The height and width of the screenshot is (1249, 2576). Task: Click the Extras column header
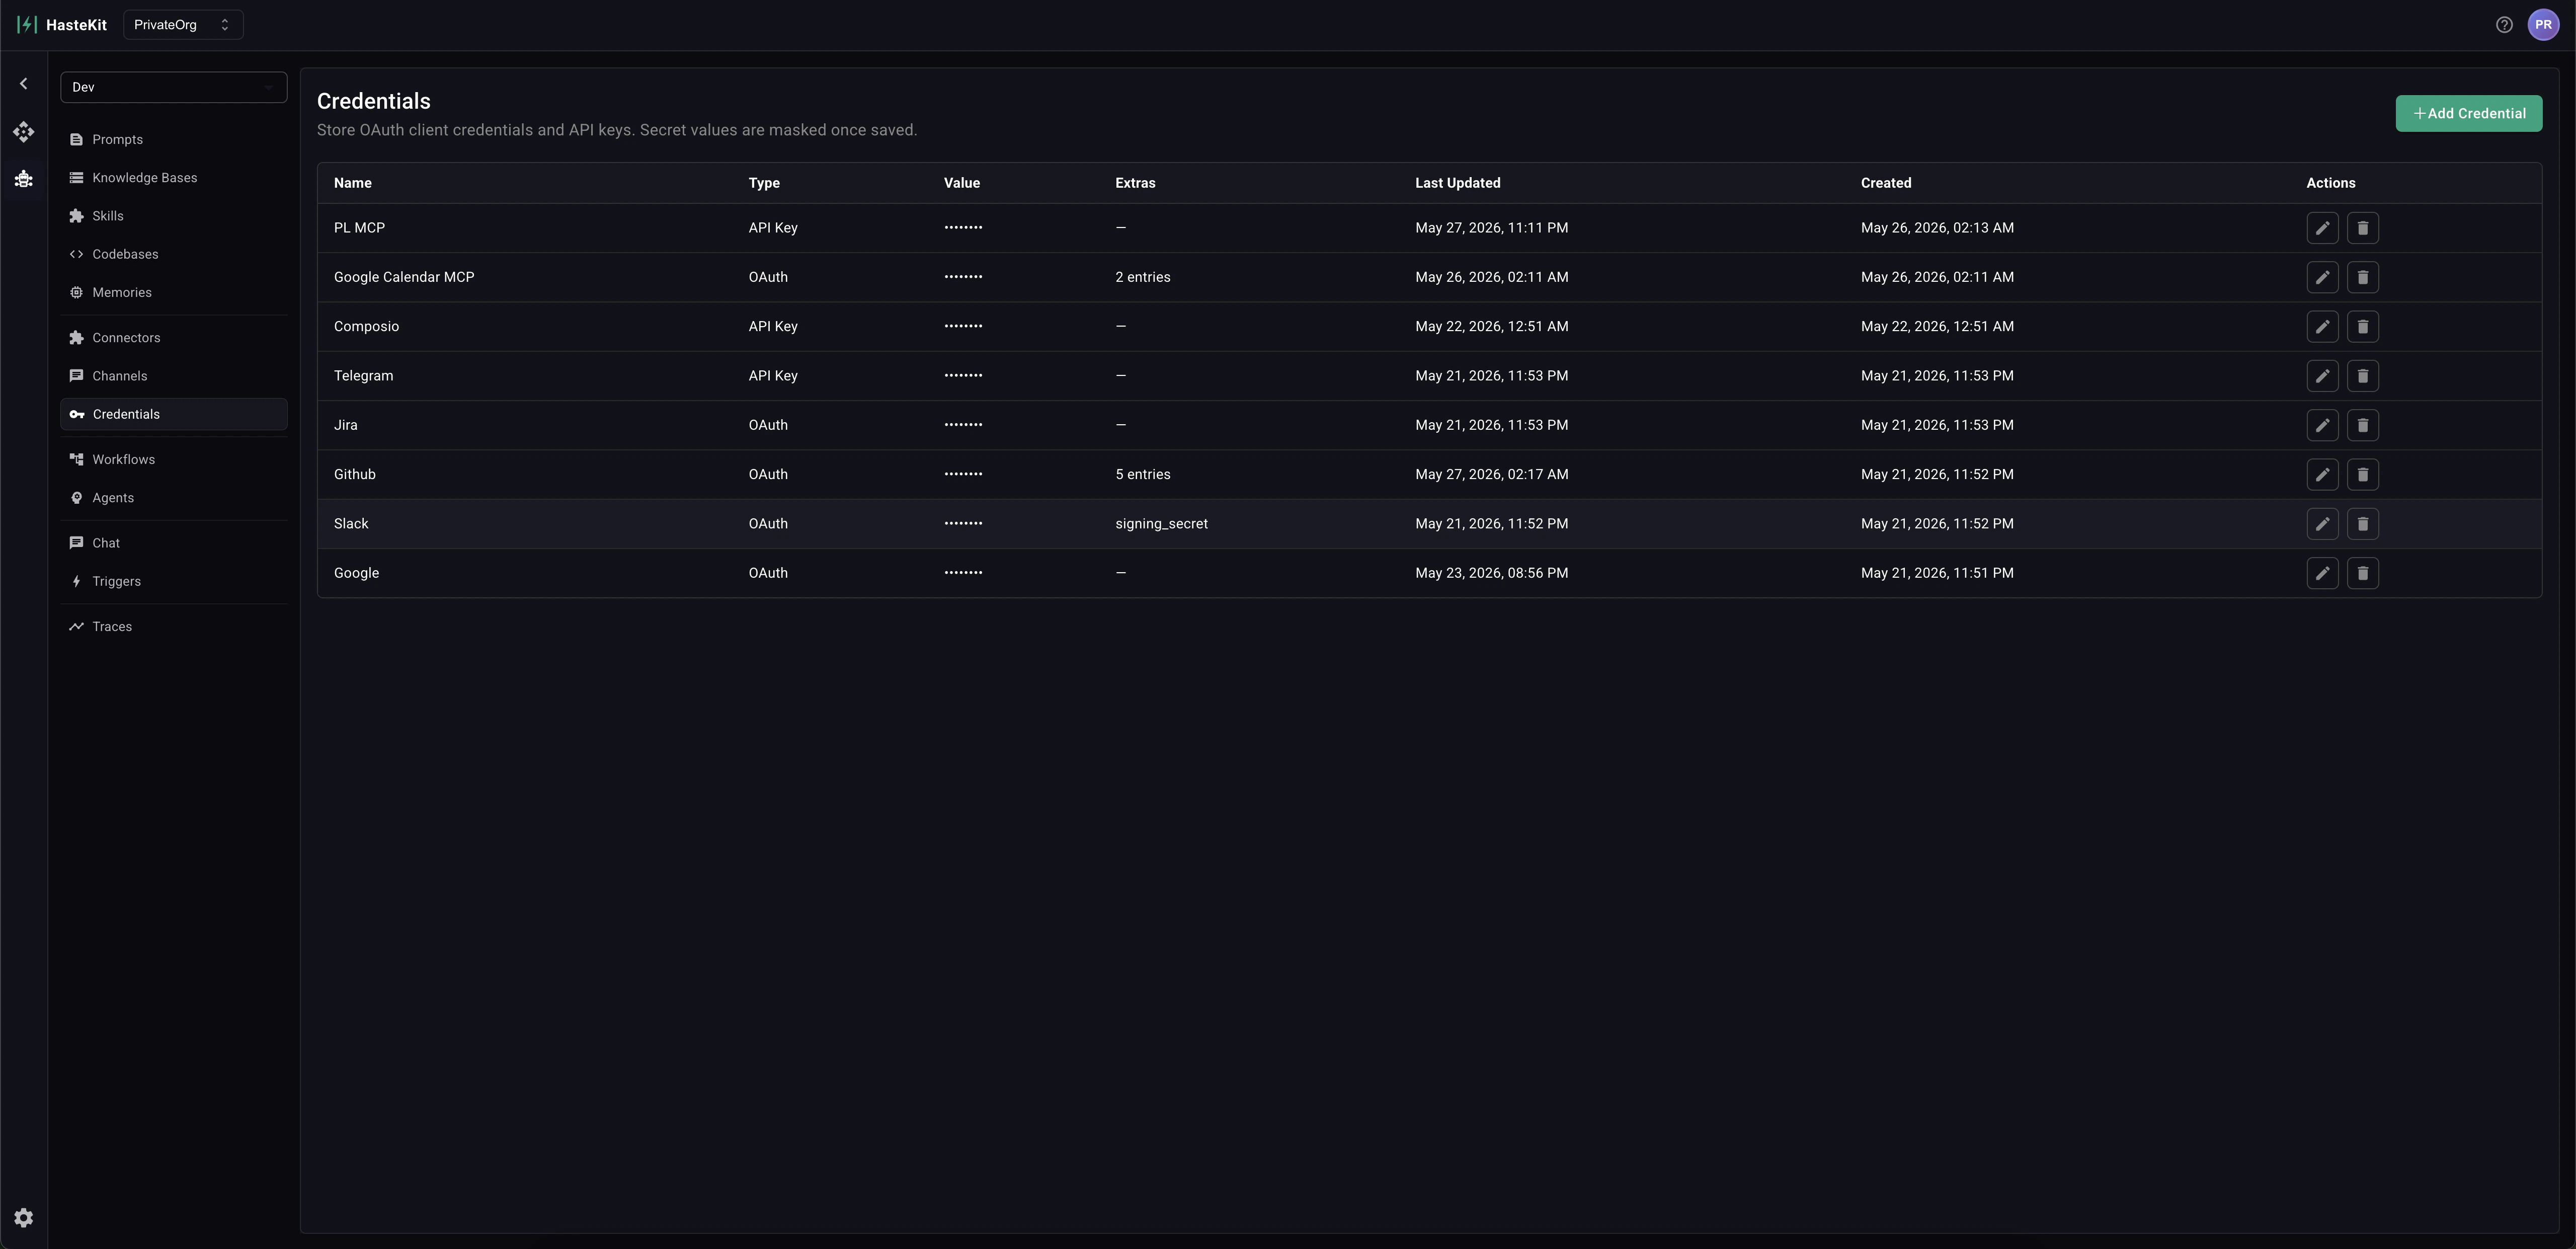(1135, 183)
